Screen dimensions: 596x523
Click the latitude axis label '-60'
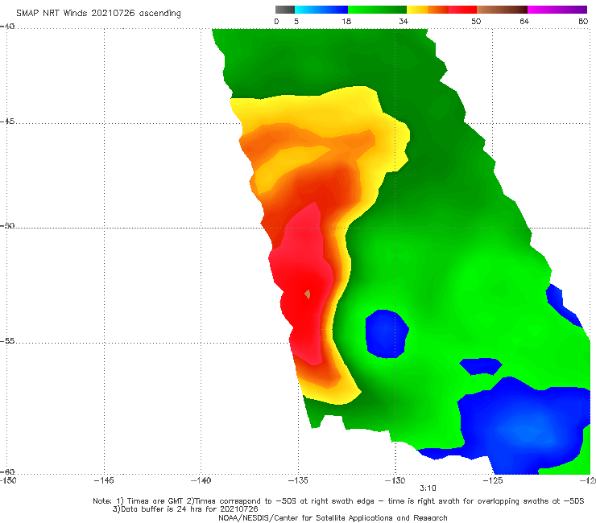tap(7, 472)
